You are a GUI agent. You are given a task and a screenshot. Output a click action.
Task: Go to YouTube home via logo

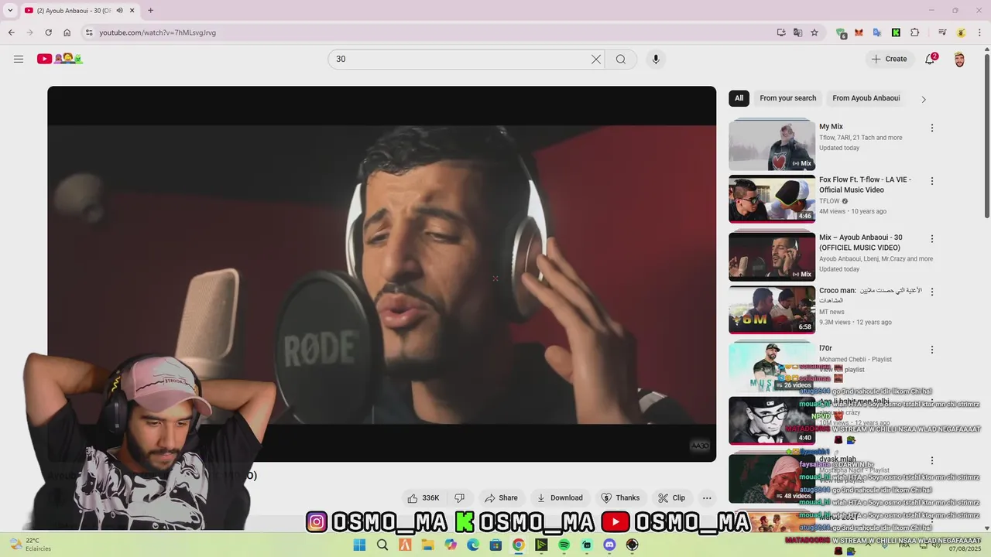[x=60, y=59]
